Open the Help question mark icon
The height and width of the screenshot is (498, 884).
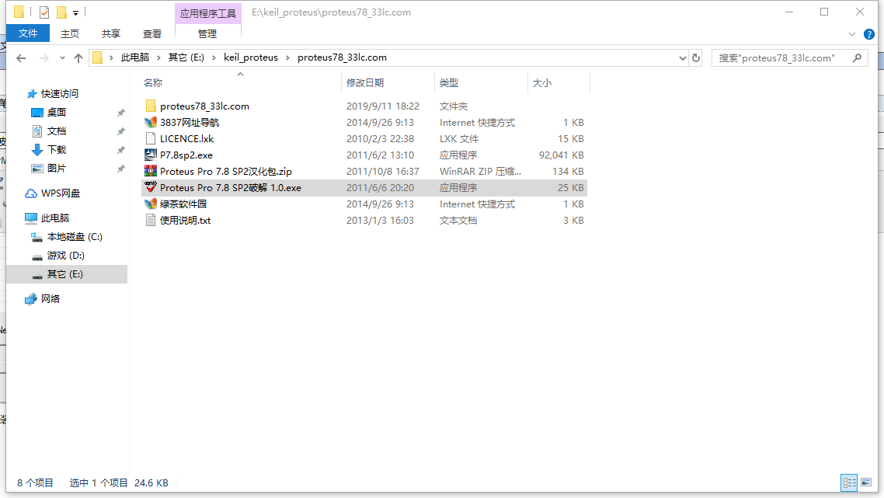point(868,34)
